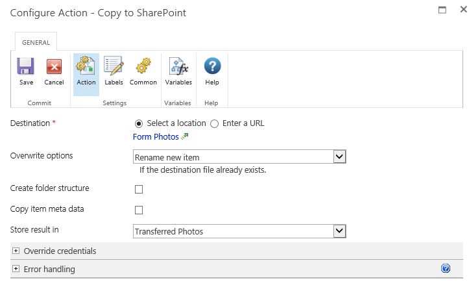The image size is (469, 289).
Task: Open the Store result in dropdown
Action: tap(239, 231)
